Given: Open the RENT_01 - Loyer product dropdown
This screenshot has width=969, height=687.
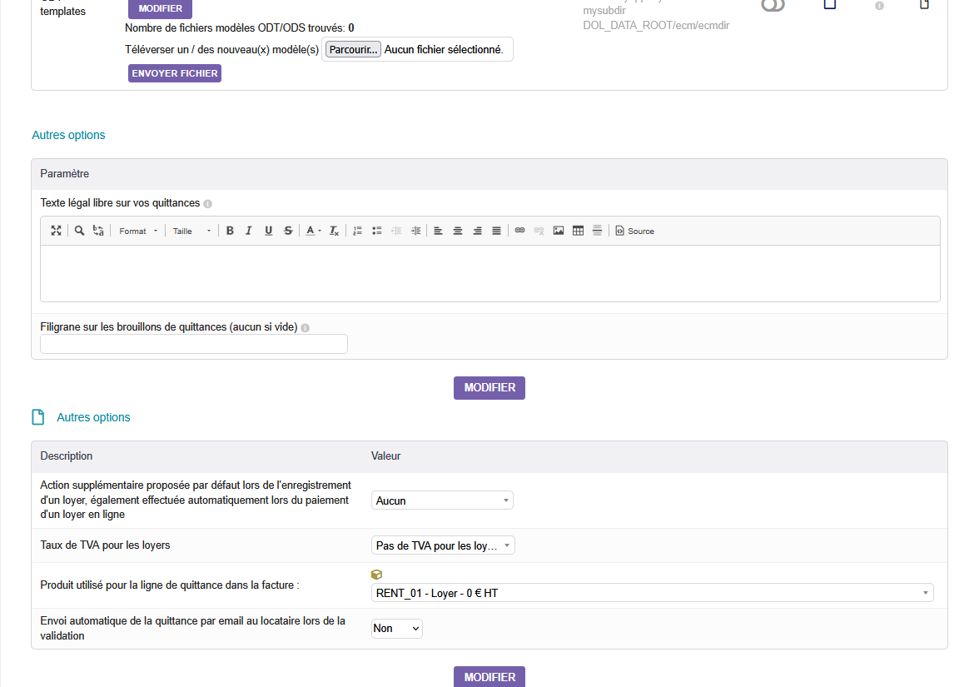Looking at the screenshot, I should 652,592.
